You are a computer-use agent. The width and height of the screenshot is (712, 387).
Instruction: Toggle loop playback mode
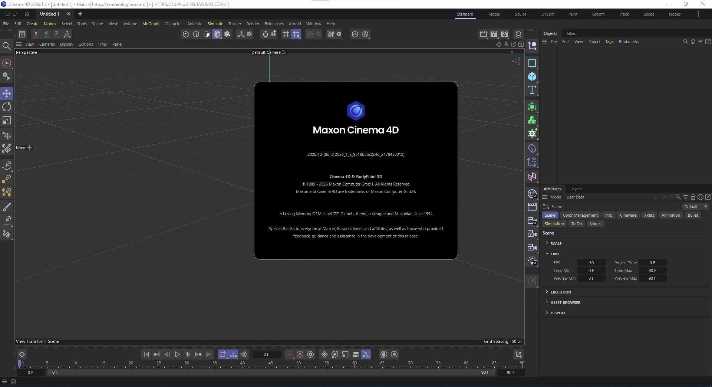222,354
